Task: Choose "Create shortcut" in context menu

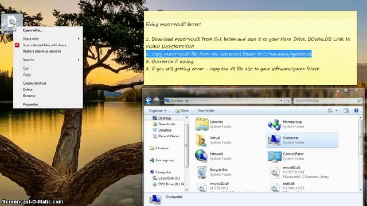Action: point(34,83)
